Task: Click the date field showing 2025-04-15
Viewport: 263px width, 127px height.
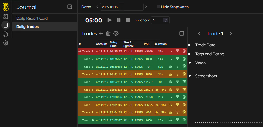Action: tap(122, 7)
